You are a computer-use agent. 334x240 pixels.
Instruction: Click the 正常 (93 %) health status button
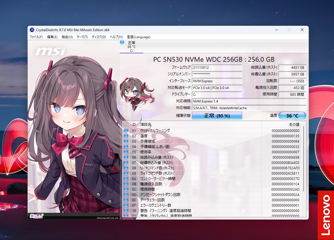[217, 116]
